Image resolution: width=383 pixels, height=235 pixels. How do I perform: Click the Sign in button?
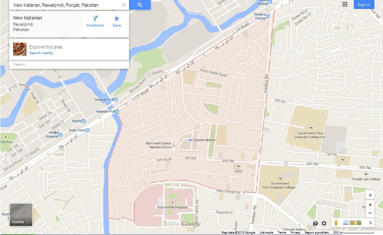364,4
